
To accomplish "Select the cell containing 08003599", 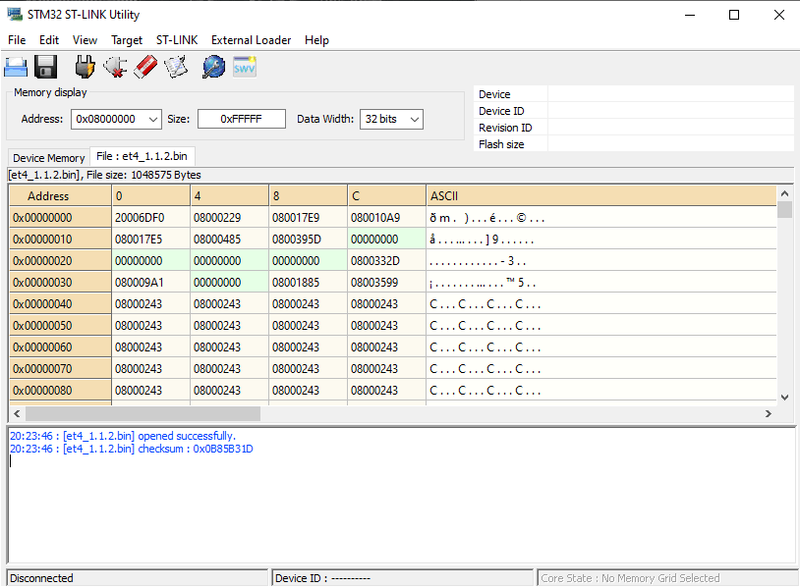I will coord(386,283).
